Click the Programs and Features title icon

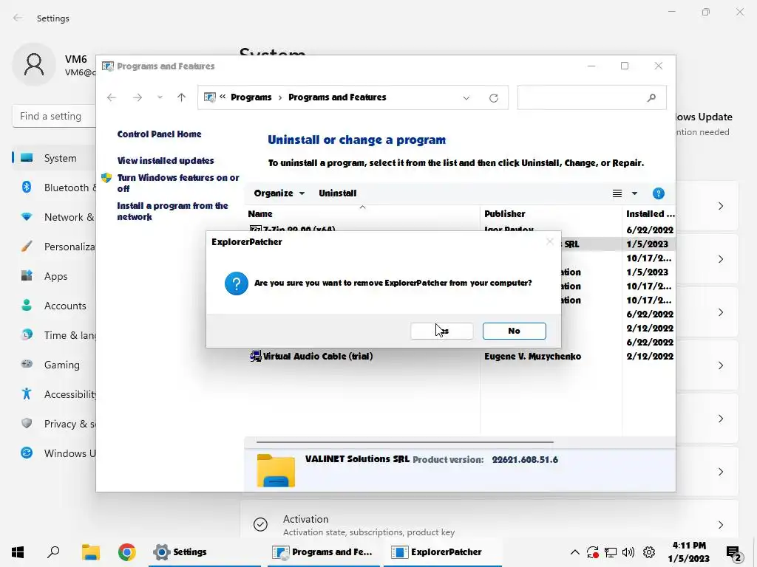coord(108,66)
